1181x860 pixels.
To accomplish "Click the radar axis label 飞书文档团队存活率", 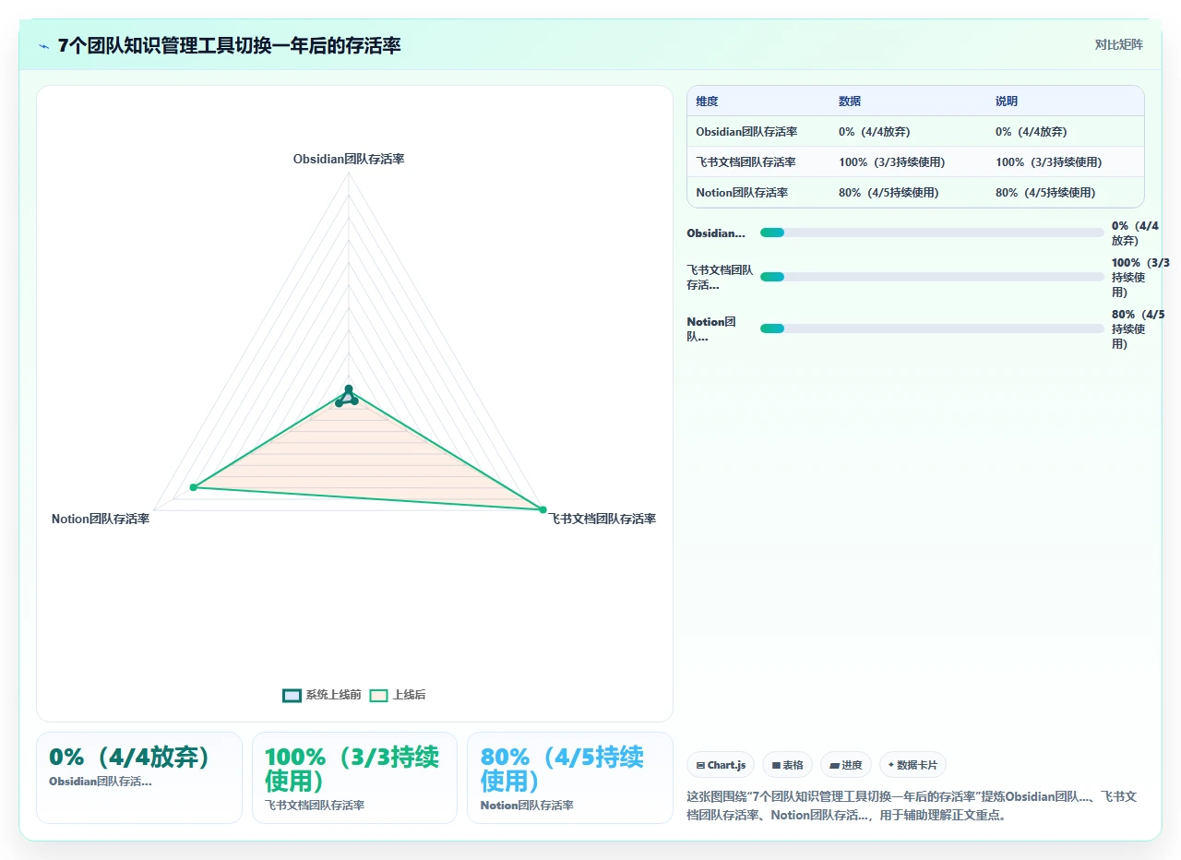I will pos(602,519).
